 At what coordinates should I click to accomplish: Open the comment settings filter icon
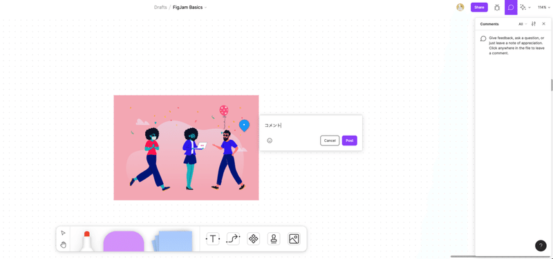[x=534, y=24]
